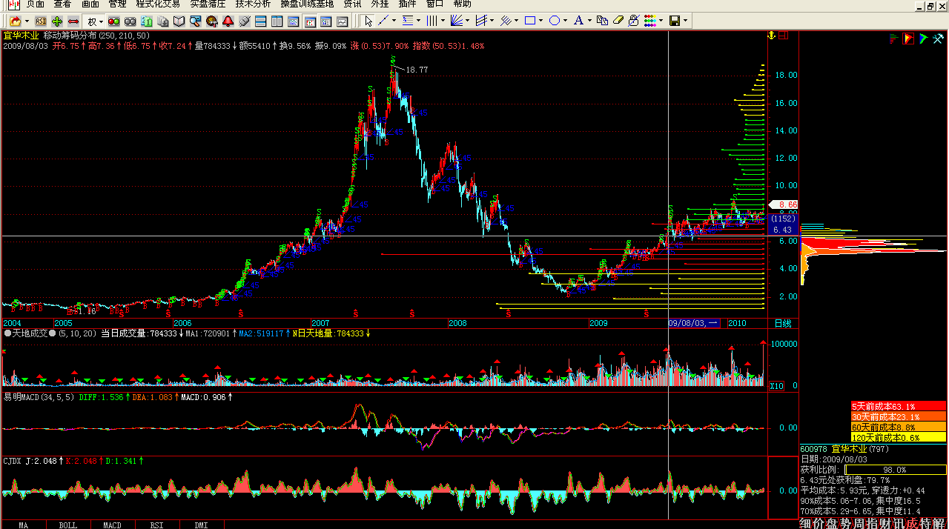The width and height of the screenshot is (949, 529).
Task: Click the red window-layout icon beside the anchor
Action: 783,35
